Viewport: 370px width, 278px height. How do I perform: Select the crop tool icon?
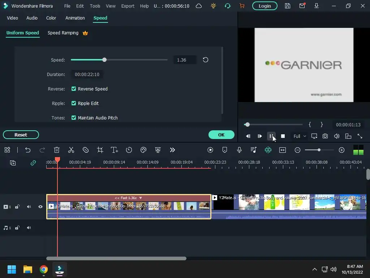pyautogui.click(x=100, y=150)
